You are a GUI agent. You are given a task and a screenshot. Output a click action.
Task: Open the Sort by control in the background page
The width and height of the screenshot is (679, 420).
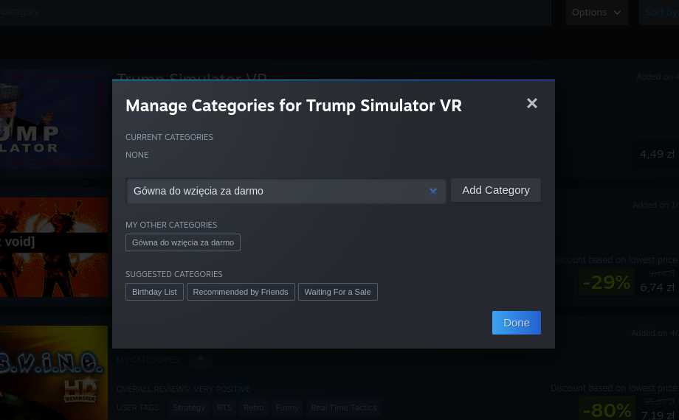[661, 13]
